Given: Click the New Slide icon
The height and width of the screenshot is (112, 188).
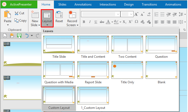Looking at the screenshot, I should [35, 15].
